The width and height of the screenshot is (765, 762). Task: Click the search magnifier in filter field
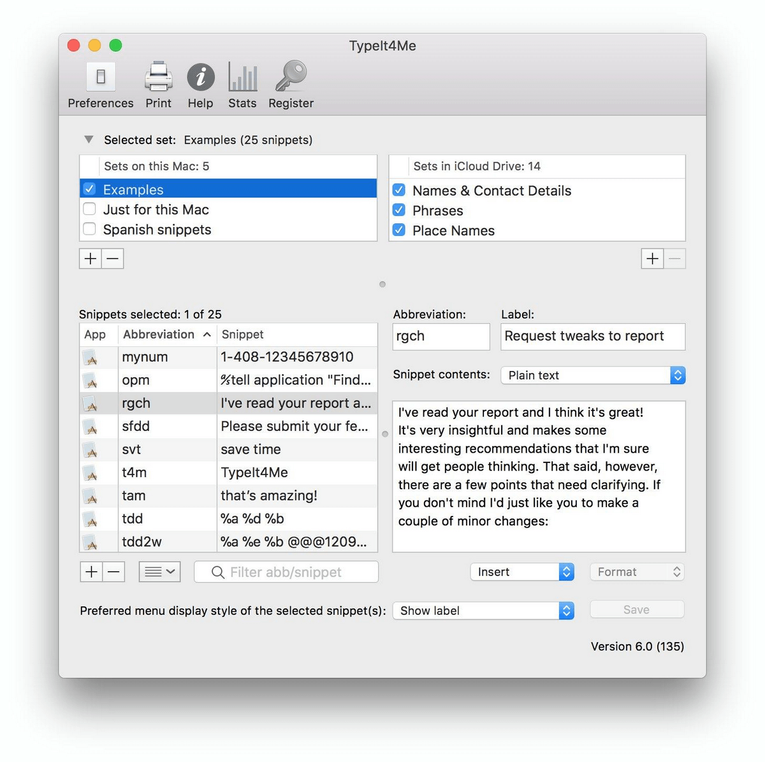pos(217,573)
